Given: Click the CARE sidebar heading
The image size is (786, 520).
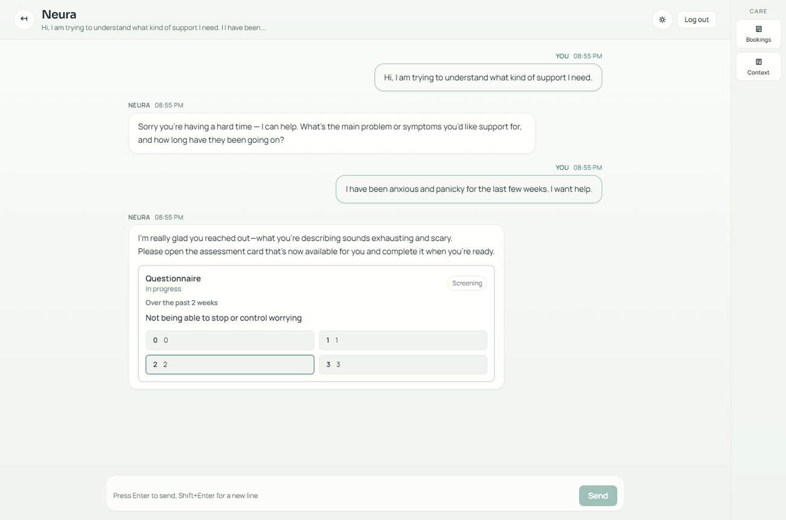Looking at the screenshot, I should click(758, 11).
